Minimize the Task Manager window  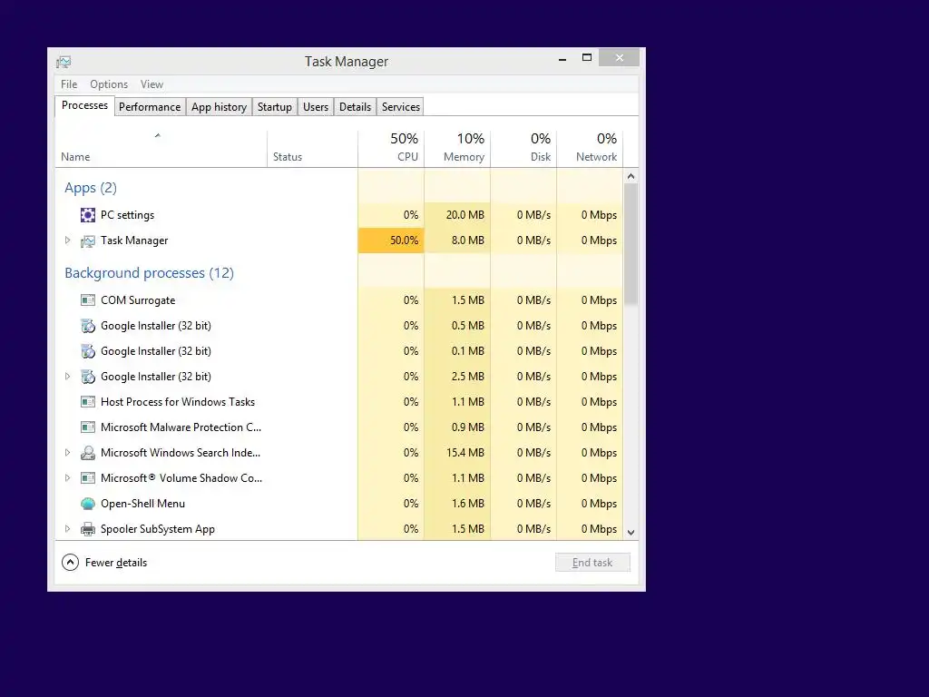(562, 58)
